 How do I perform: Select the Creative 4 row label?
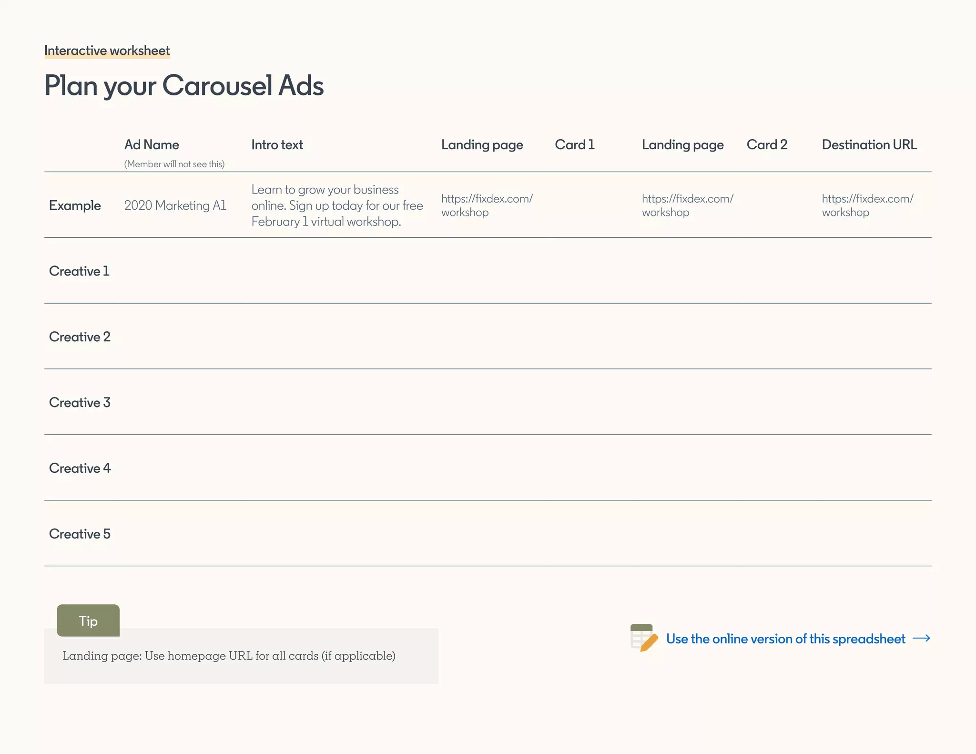(80, 469)
